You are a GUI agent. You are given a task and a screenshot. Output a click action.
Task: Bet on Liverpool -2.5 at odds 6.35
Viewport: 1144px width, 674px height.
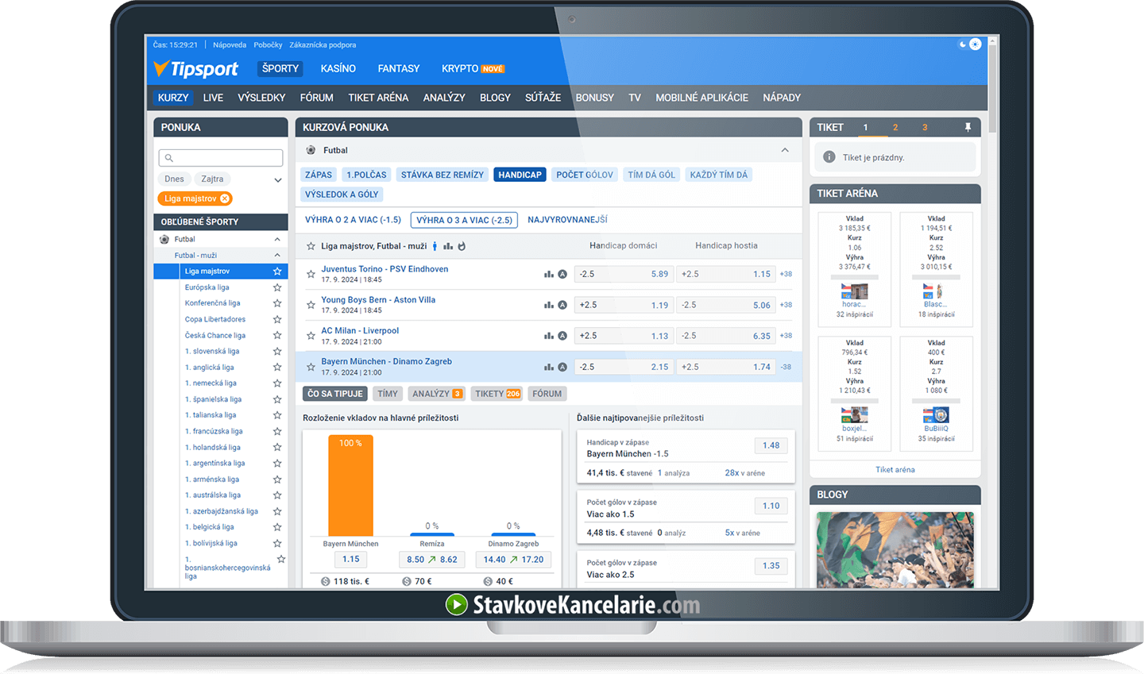click(x=726, y=336)
